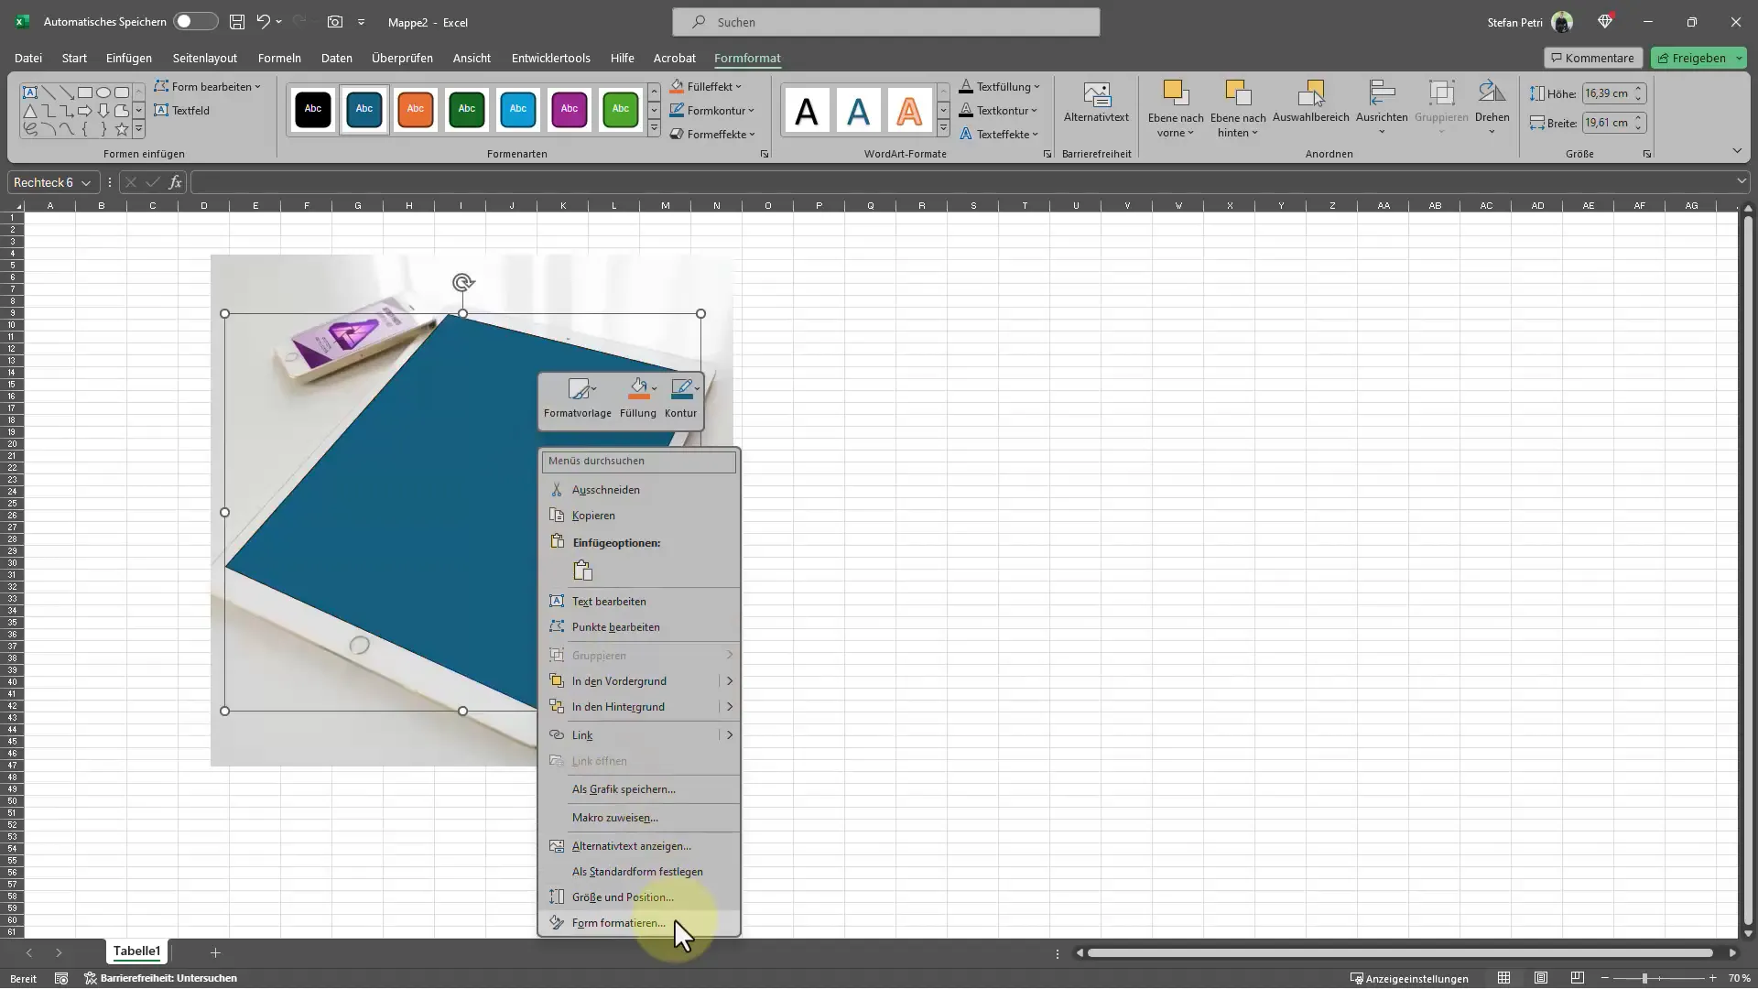Open the Textkontur dropdown
Screen dimensions: 1758x989
point(998,110)
